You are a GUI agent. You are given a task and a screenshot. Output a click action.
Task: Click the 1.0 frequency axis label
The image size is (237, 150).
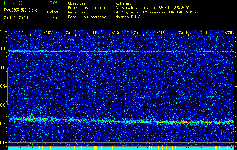(3, 67)
